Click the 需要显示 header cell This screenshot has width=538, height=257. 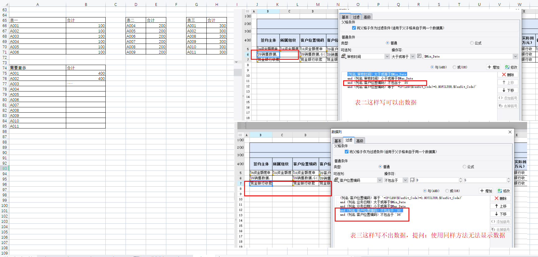(x=38, y=68)
